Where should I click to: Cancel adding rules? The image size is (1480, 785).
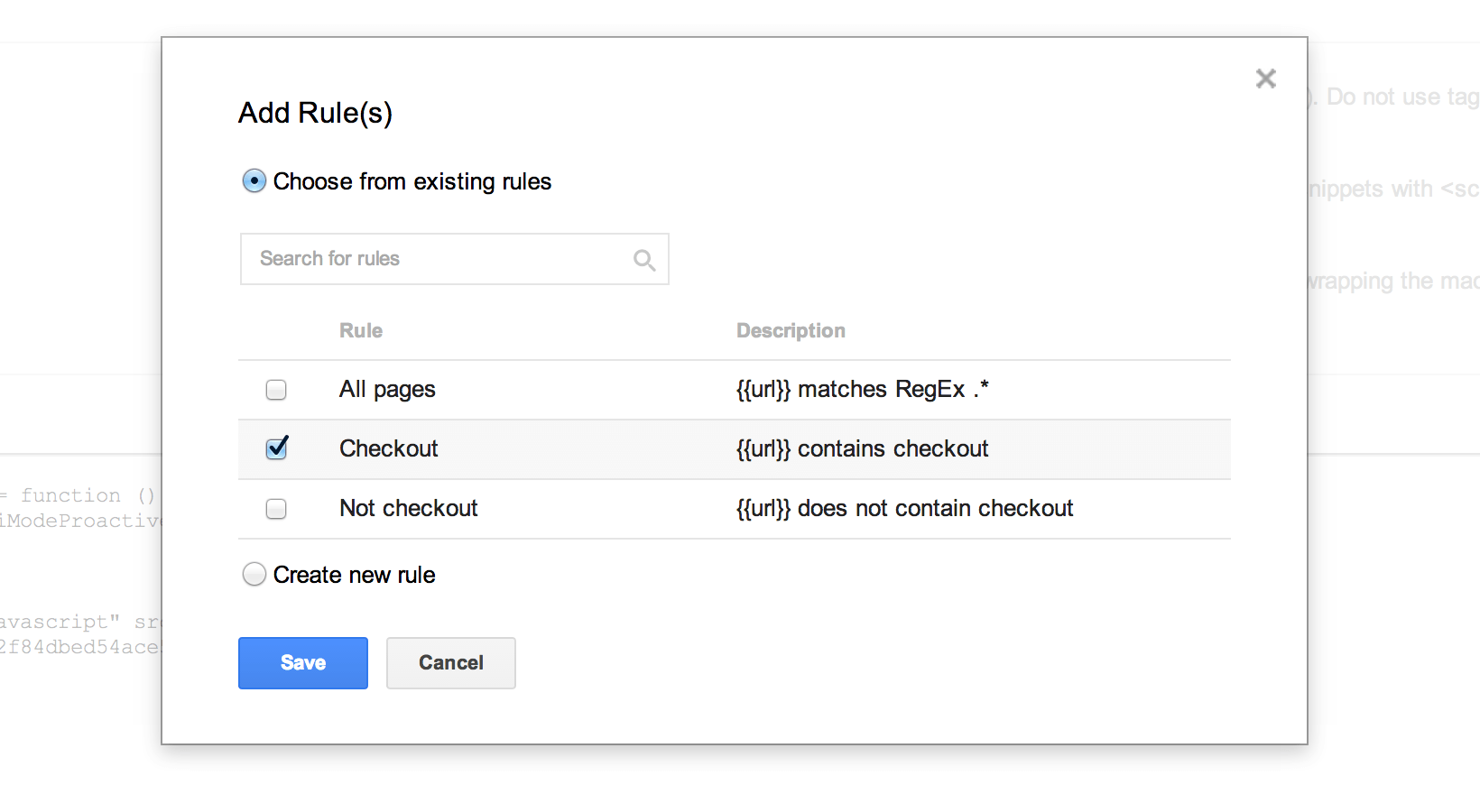point(451,663)
